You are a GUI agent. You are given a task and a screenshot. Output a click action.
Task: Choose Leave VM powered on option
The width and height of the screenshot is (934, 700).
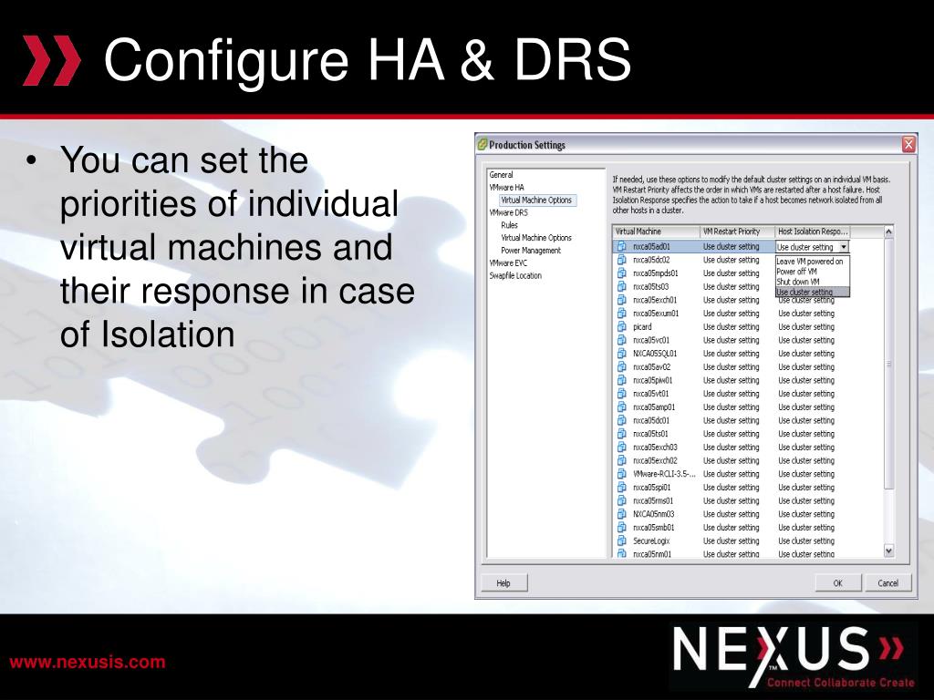point(812,262)
